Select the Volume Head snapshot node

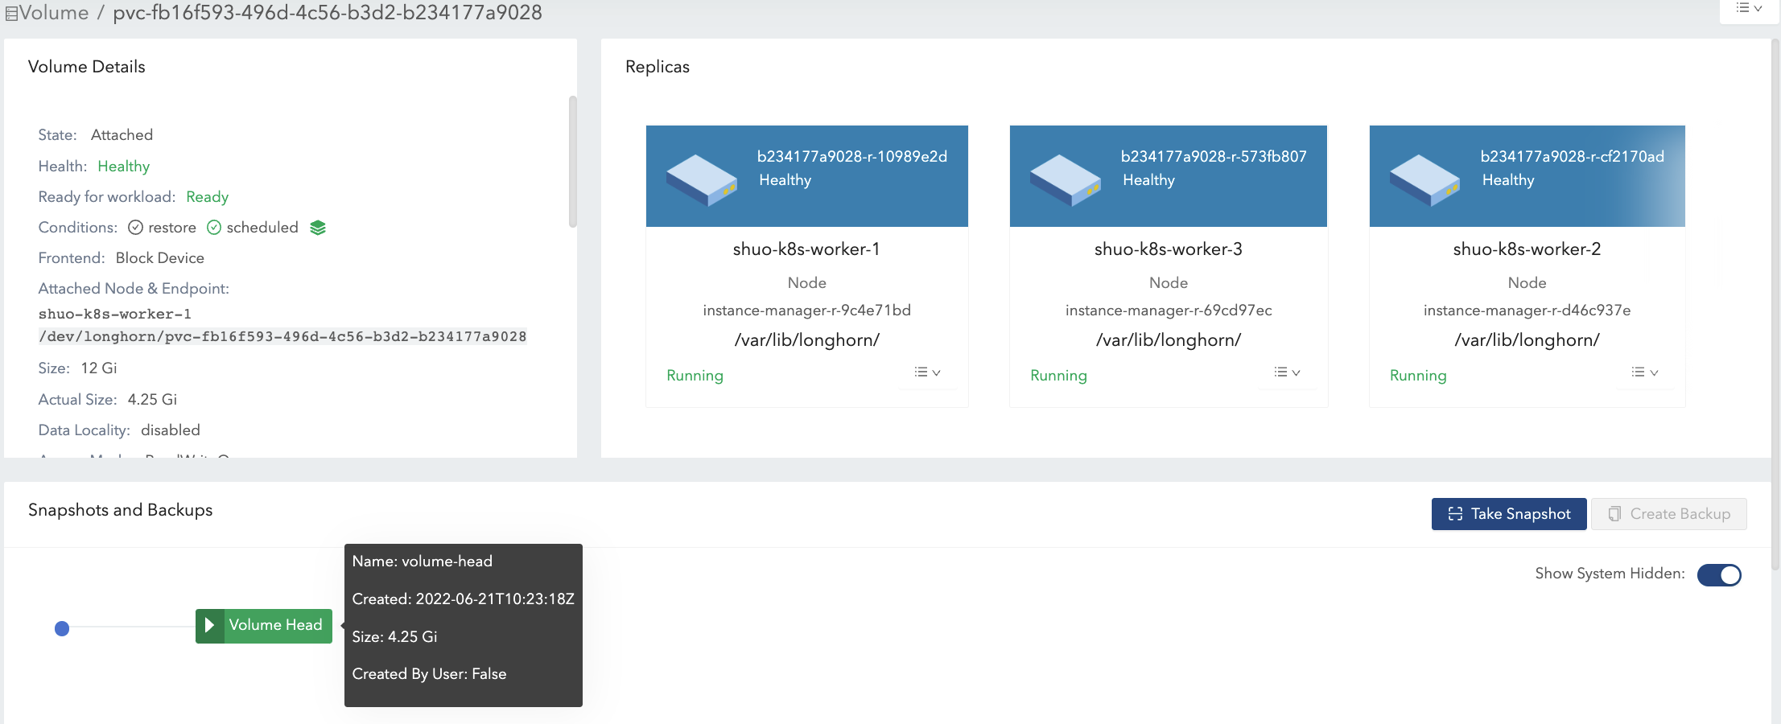point(275,625)
